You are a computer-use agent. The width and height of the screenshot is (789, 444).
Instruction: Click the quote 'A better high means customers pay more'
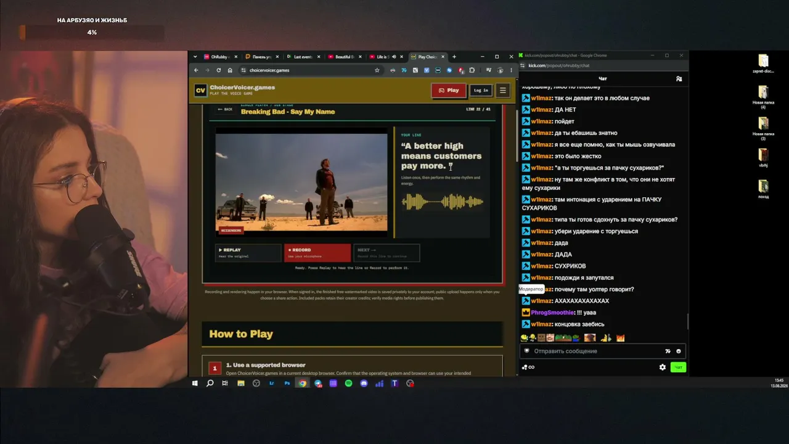[441, 156]
